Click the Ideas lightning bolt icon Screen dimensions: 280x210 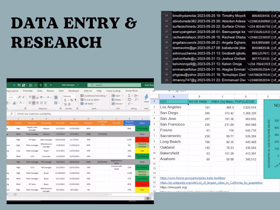point(146,97)
